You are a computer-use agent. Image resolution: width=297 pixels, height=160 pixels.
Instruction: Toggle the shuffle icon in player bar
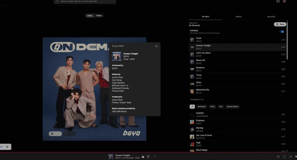290,157
